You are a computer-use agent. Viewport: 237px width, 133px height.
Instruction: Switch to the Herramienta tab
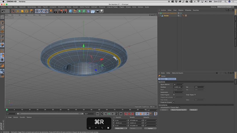pos(172,79)
